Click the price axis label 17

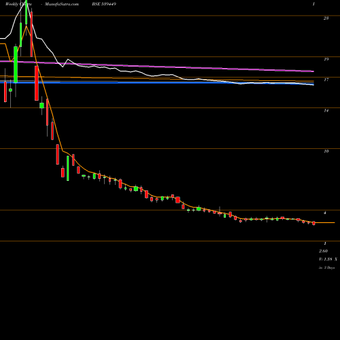(326, 80)
